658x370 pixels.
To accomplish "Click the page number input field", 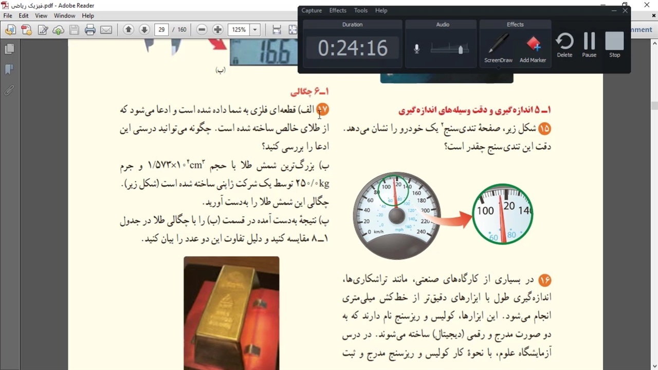I will pos(161,30).
